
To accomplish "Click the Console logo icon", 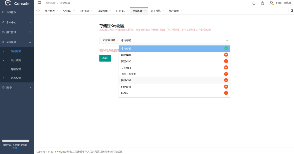I will point(8,3).
